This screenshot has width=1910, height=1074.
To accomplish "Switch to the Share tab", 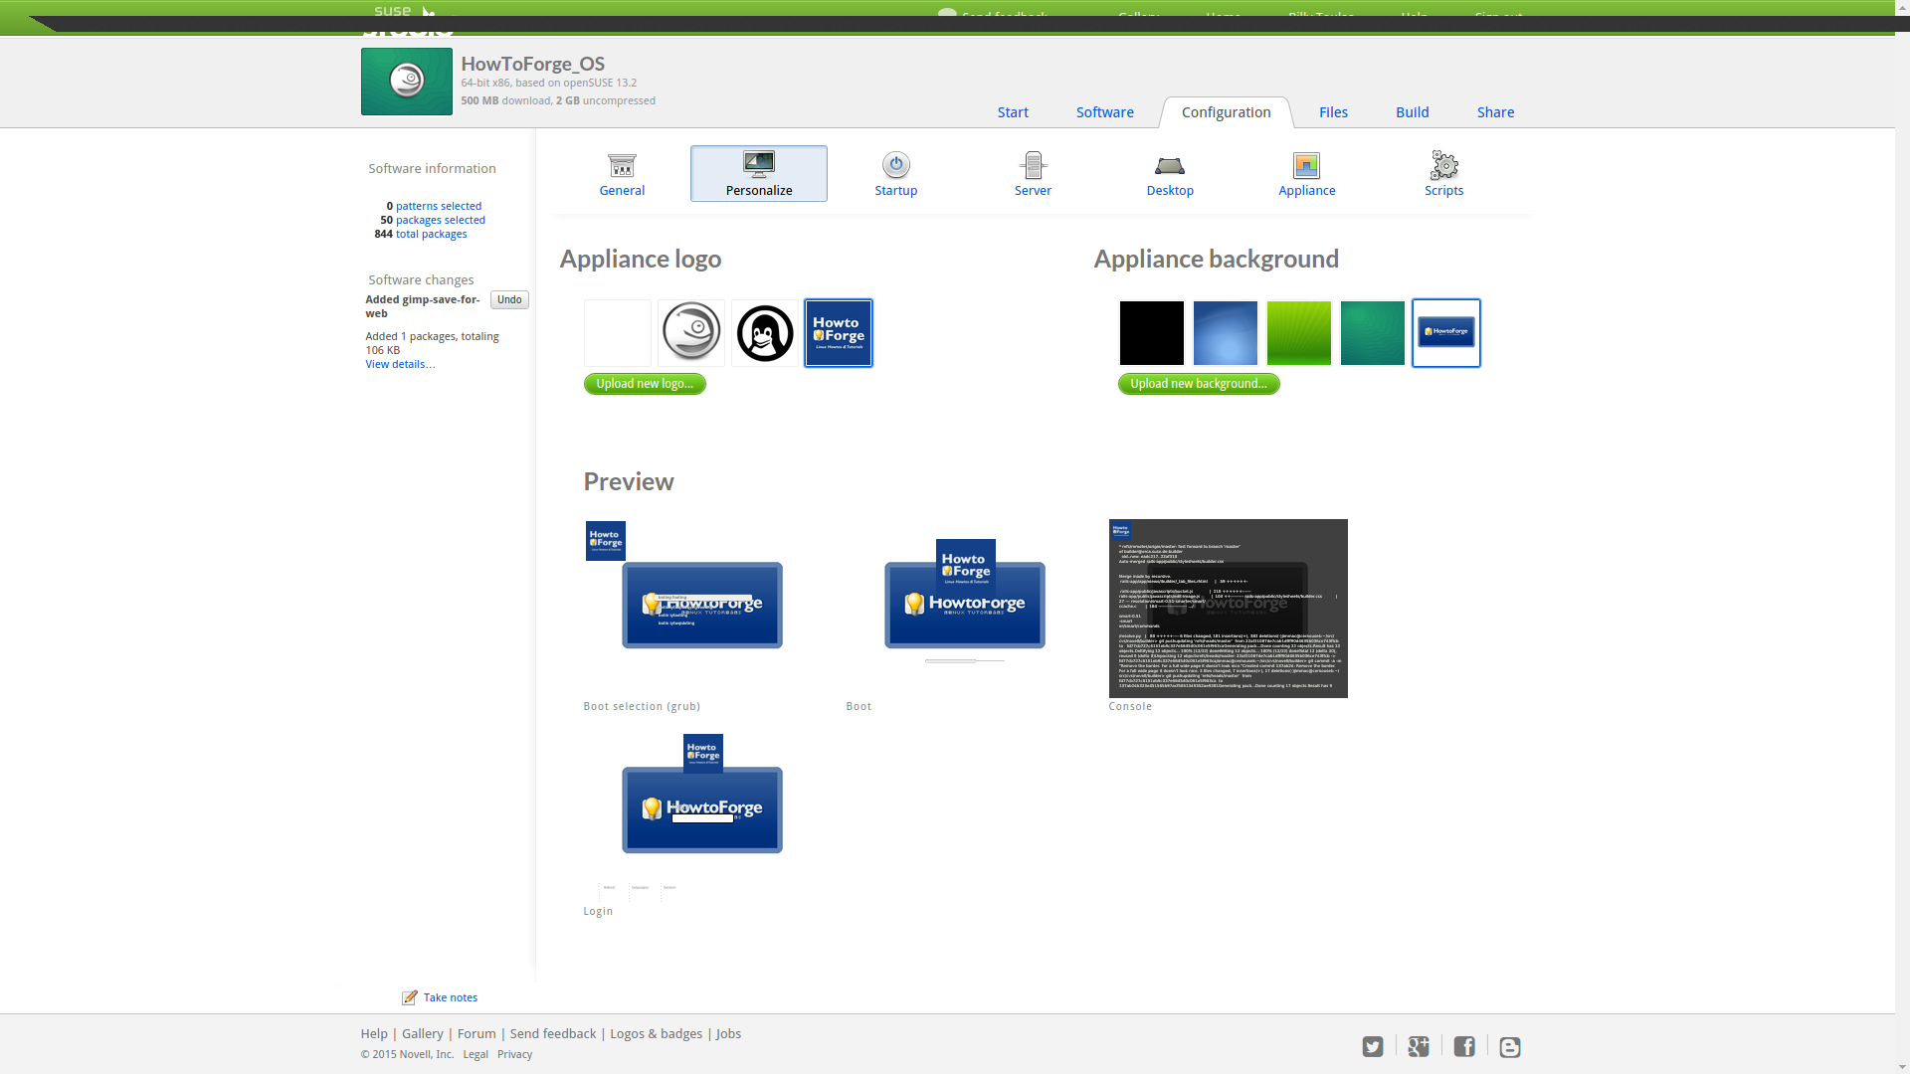I will pyautogui.click(x=1495, y=112).
